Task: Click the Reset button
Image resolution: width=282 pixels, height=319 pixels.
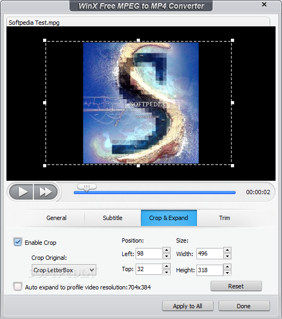Action: pyautogui.click(x=236, y=286)
